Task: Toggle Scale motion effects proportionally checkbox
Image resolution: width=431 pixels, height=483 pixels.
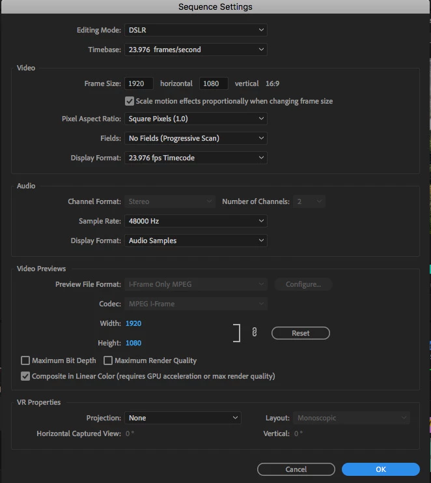Action: (x=130, y=101)
